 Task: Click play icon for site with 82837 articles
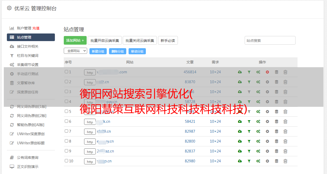coord(267,151)
